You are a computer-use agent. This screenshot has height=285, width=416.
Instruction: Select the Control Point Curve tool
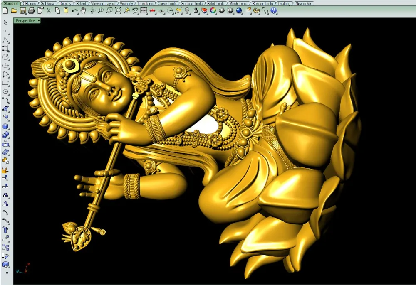(x=5, y=49)
